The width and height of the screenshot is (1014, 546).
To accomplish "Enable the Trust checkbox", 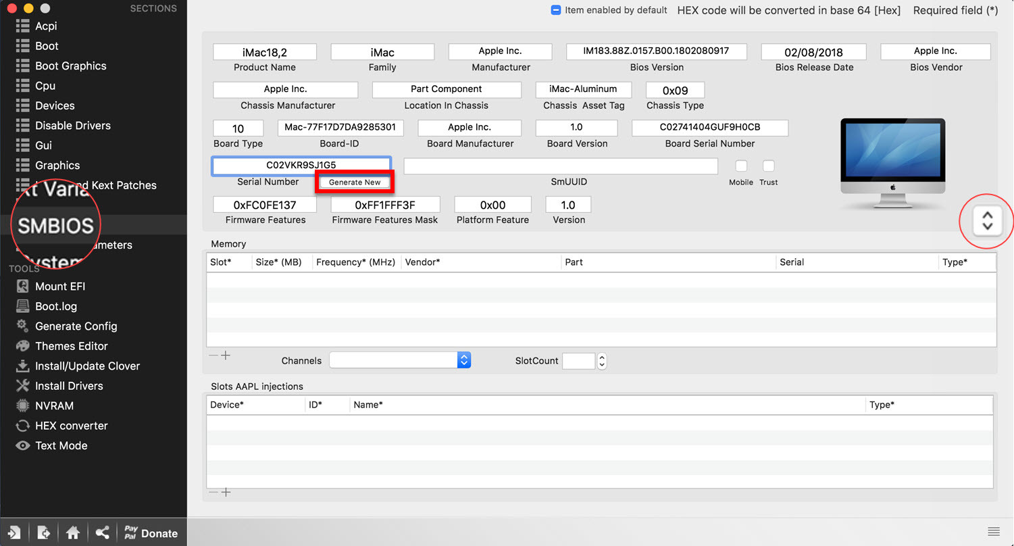I will pos(768,166).
